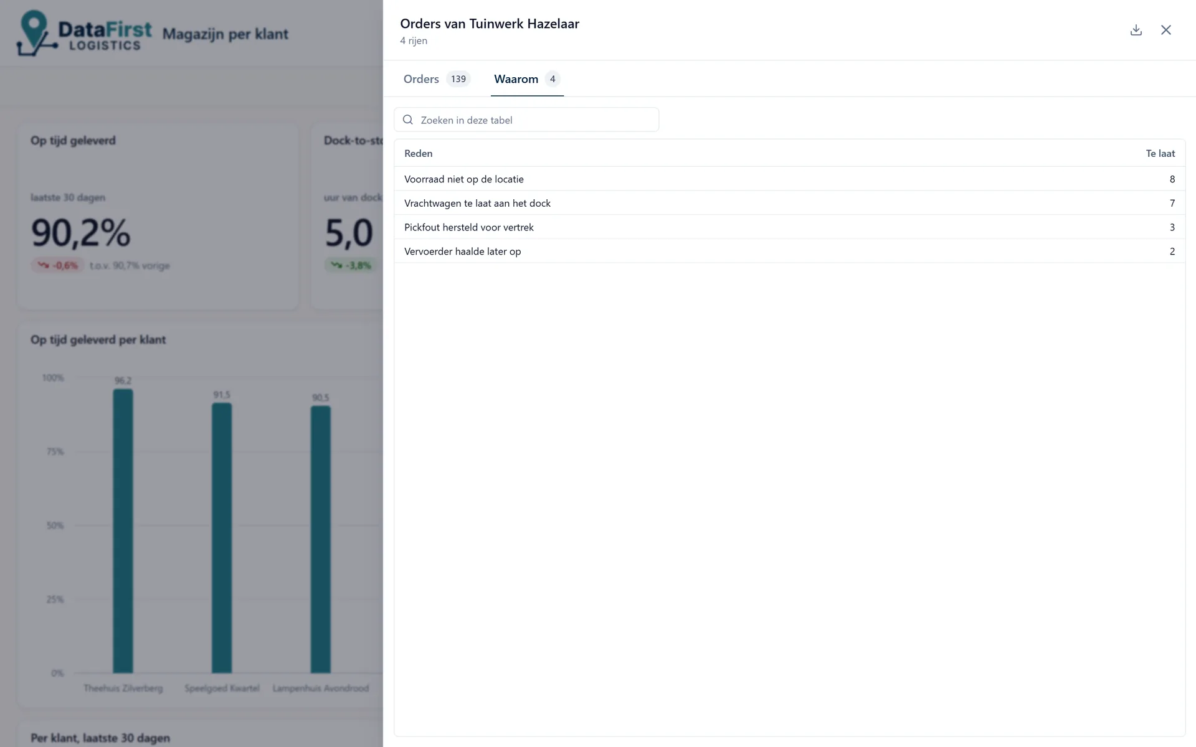Select row 'Vrachtwagen te laat aan het dock'

pos(789,203)
